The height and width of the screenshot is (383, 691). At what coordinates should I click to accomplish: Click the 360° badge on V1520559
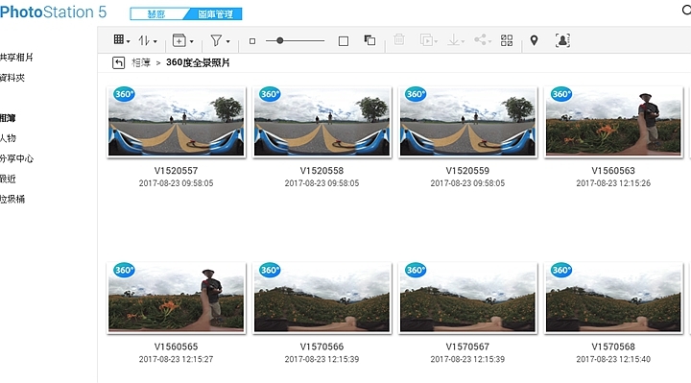tap(416, 94)
